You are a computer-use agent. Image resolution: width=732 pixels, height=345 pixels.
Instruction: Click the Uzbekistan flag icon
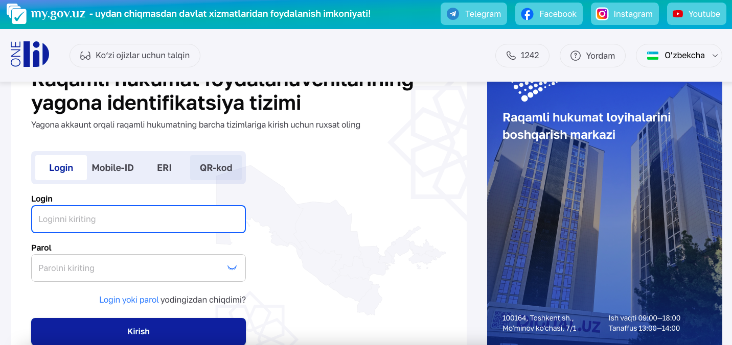coord(653,56)
